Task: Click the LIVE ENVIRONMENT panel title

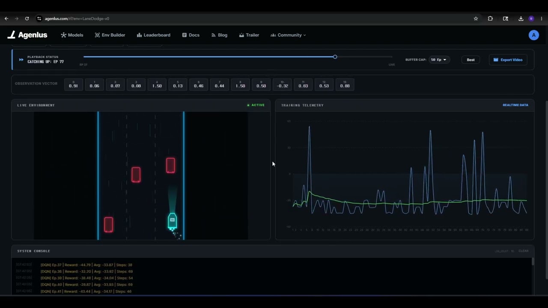Action: coord(36,105)
